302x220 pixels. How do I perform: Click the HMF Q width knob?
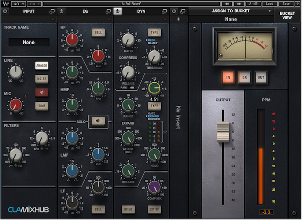(x=72, y=105)
